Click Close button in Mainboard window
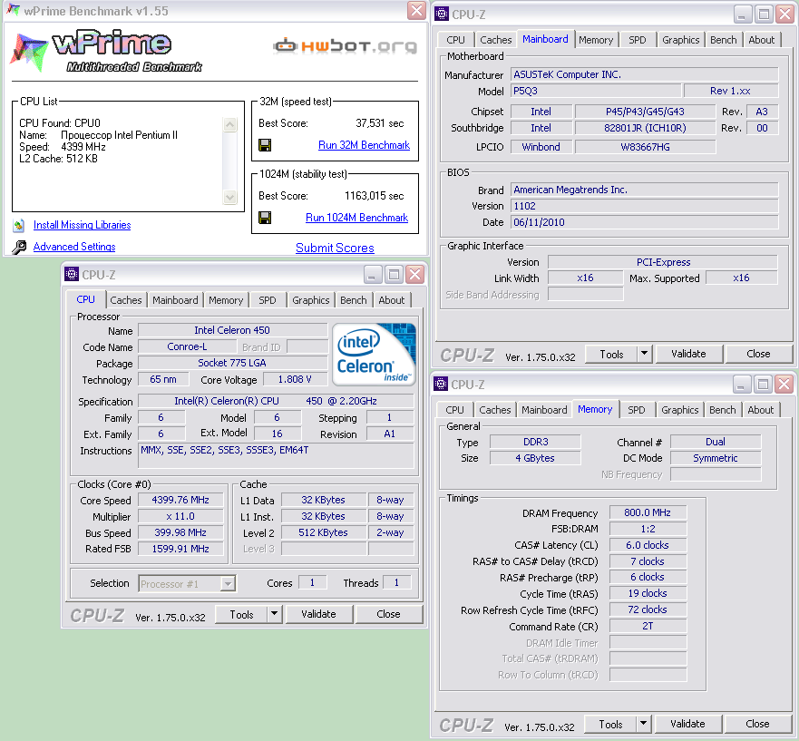Viewport: 799px width, 741px height. tap(758, 354)
